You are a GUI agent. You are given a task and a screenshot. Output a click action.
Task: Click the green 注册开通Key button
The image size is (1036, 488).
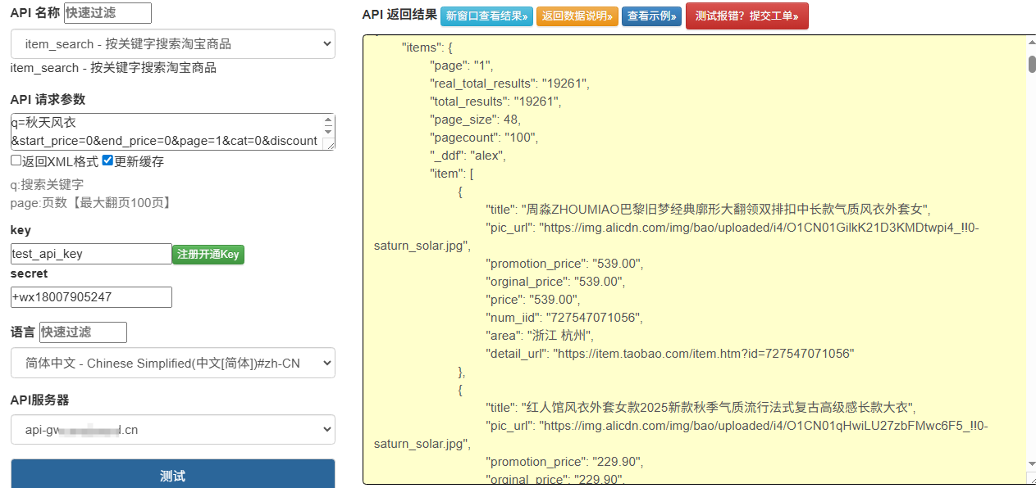coord(208,254)
